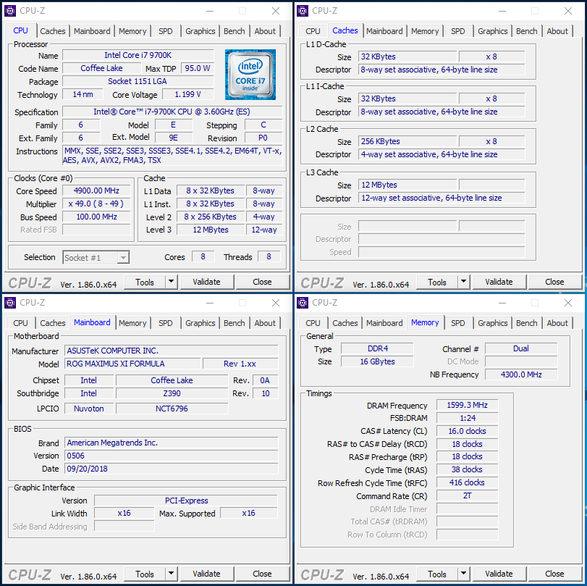Minimize the CPU tab window
587x586 pixels.
[x=210, y=11]
